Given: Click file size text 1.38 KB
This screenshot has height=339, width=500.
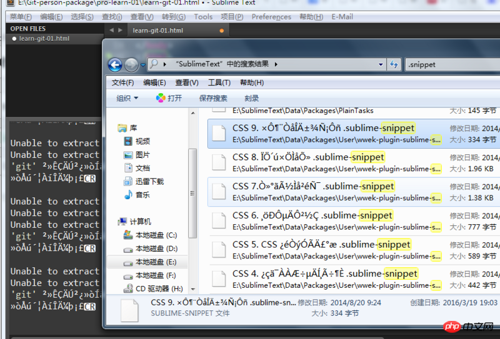Looking at the screenshot, I should (481, 198).
